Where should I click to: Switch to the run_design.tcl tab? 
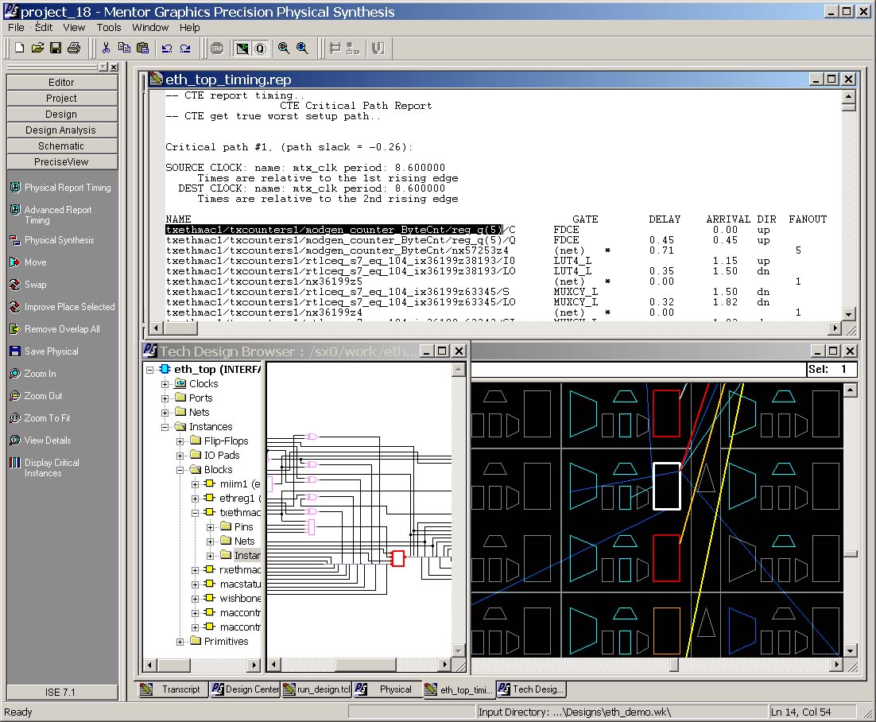tap(316, 689)
